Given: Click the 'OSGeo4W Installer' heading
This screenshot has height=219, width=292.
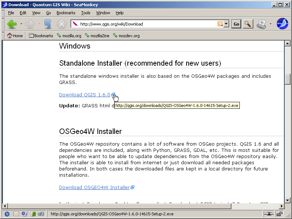Looking at the screenshot, I should [90, 131].
